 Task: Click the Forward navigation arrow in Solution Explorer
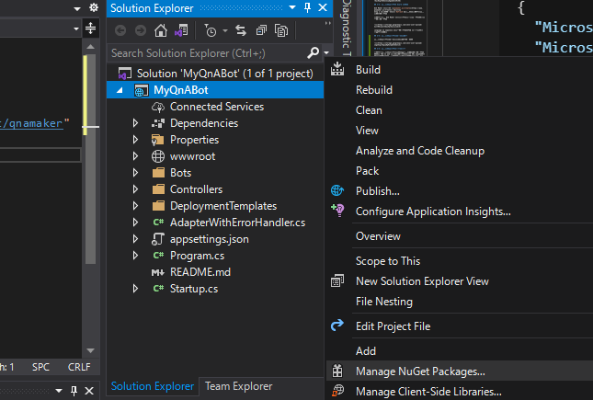click(141, 30)
